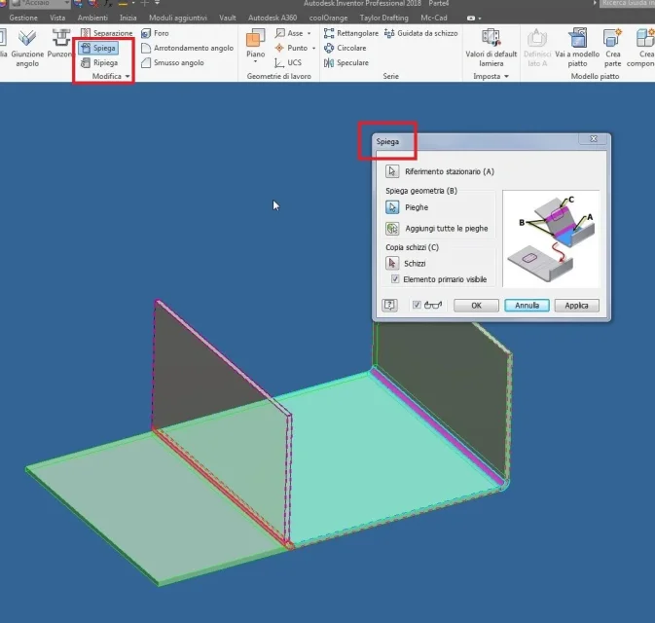The image size is (655, 623).
Task: Select the Speculare mirror tool
Action: [346, 62]
